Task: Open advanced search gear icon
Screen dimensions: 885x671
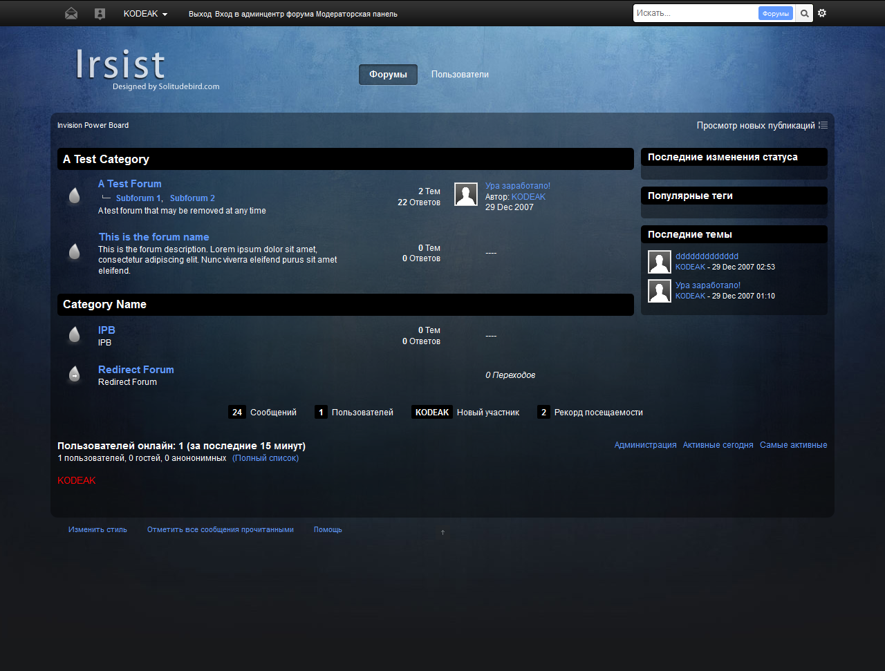Action: [x=822, y=13]
